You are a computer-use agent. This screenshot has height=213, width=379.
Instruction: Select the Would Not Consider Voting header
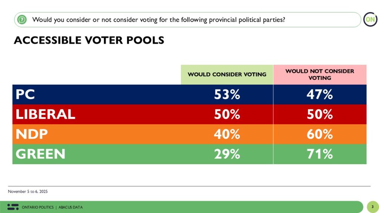320,74
